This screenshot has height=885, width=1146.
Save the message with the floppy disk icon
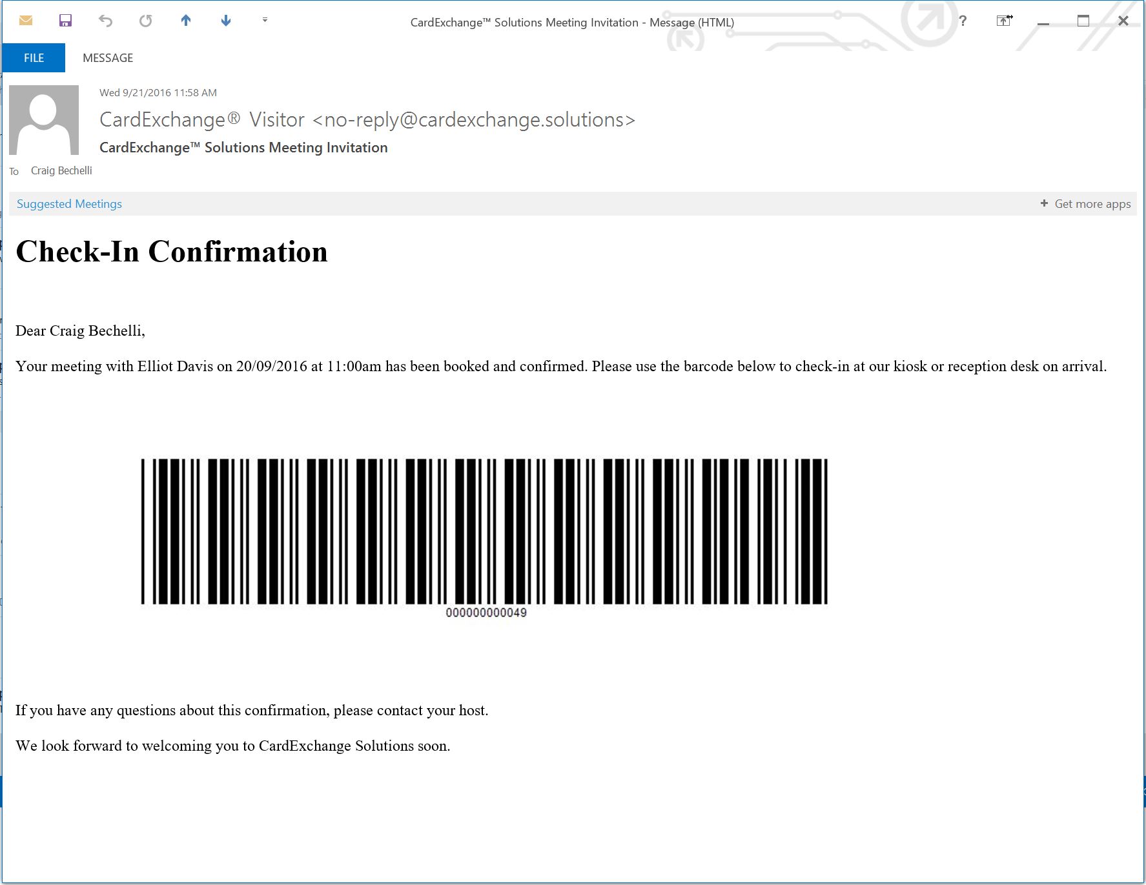[65, 21]
